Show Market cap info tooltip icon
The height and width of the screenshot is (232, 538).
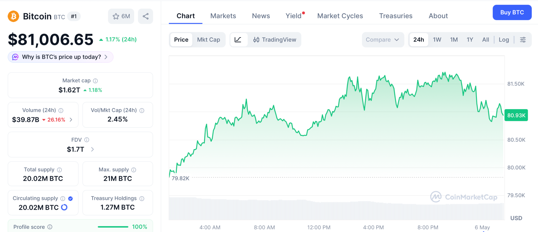[x=95, y=81]
